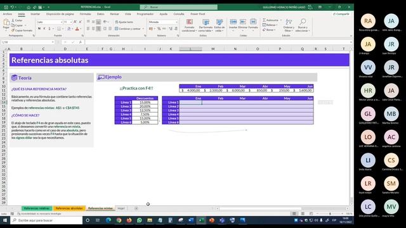Select the Referencias absolutas sheet tab

(69, 208)
